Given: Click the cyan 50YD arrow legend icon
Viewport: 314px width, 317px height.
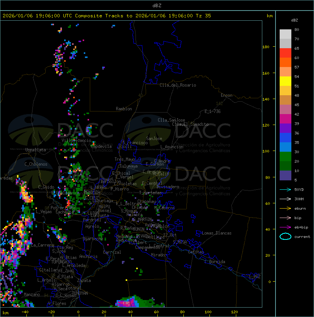Looking at the screenshot, I should [285, 189].
